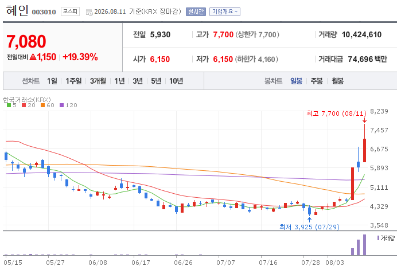This screenshot has width=397, height=270.
Task: Click the 최고 7,700 (08/11) chart label
Action: point(336,114)
